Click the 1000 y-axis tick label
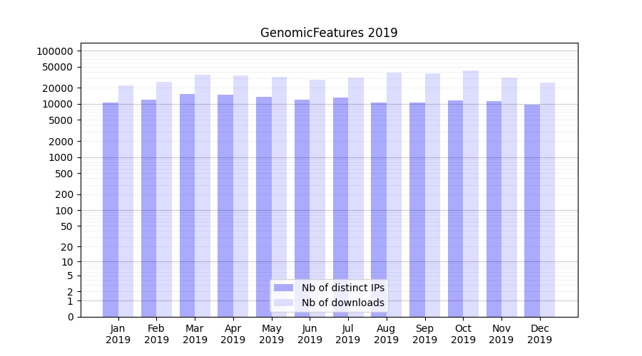This screenshot has height=356, width=642. [x=61, y=158]
